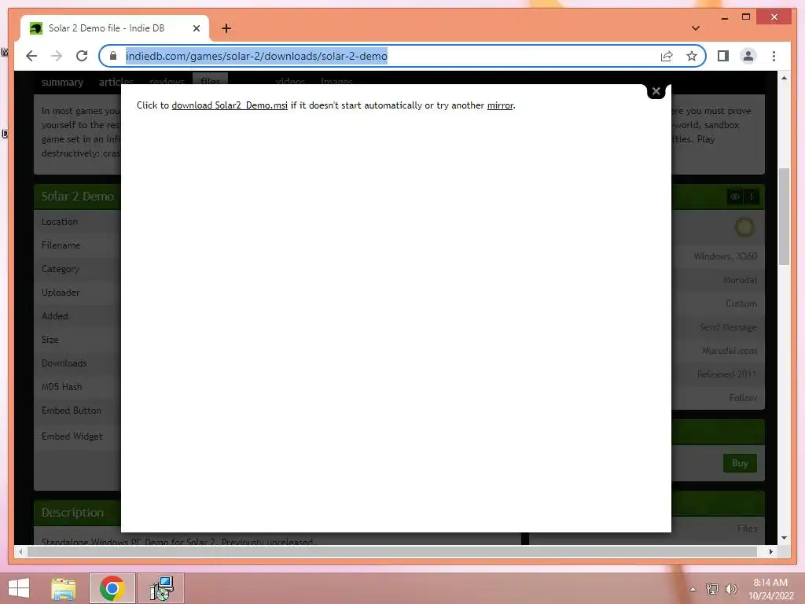The height and width of the screenshot is (604, 805).
Task: Open options menu beside eye icon
Action: (751, 197)
